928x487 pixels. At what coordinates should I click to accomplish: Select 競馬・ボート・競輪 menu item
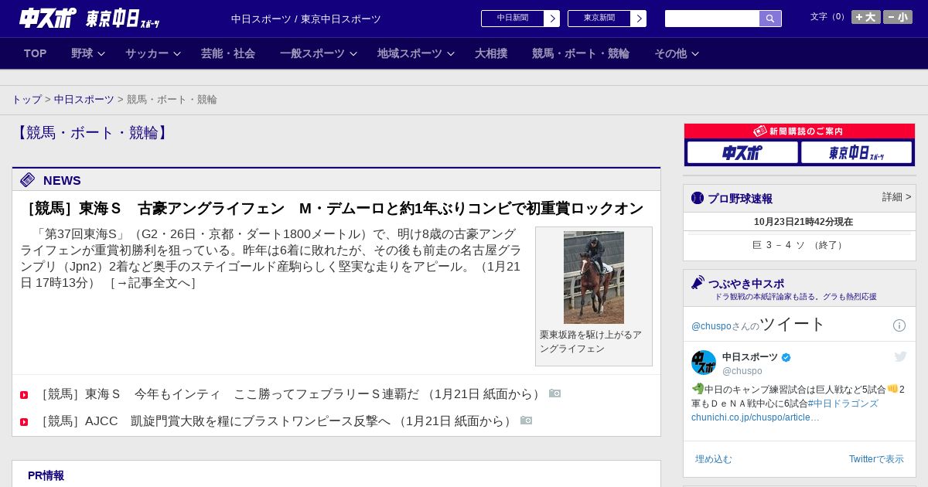[x=581, y=53]
